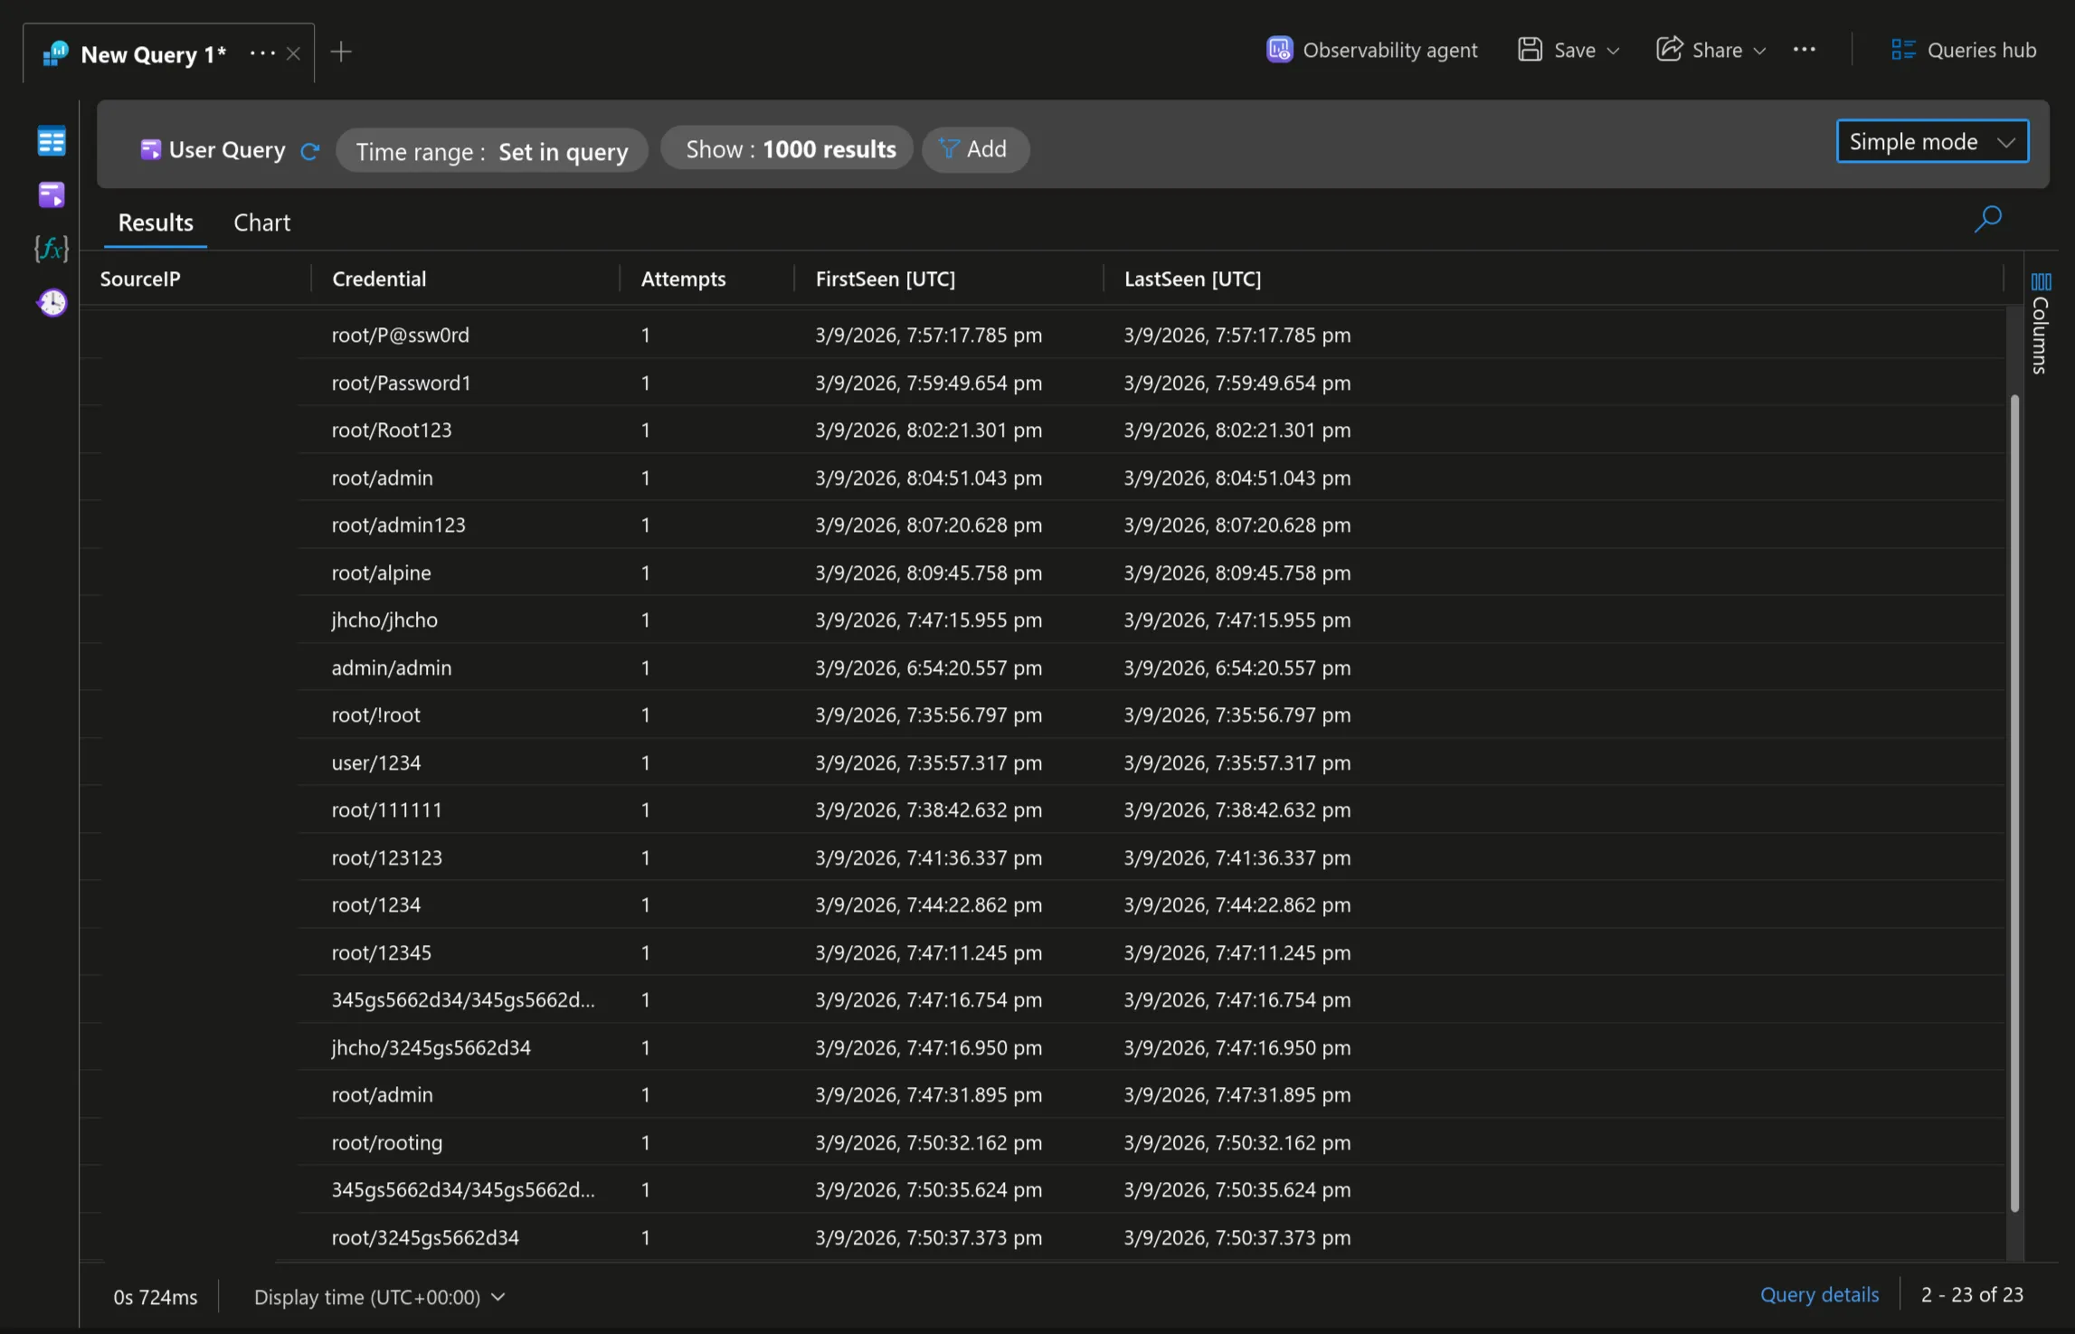Select the user/1234 credential cell
This screenshot has width=2075, height=1334.
(x=375, y=762)
